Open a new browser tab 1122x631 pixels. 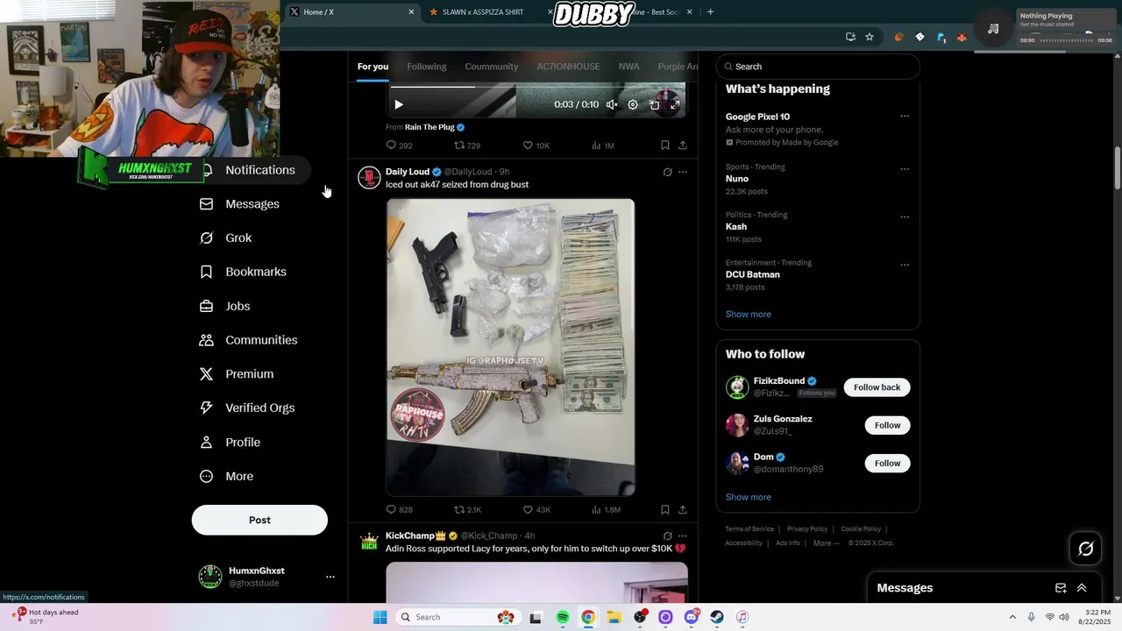point(710,12)
